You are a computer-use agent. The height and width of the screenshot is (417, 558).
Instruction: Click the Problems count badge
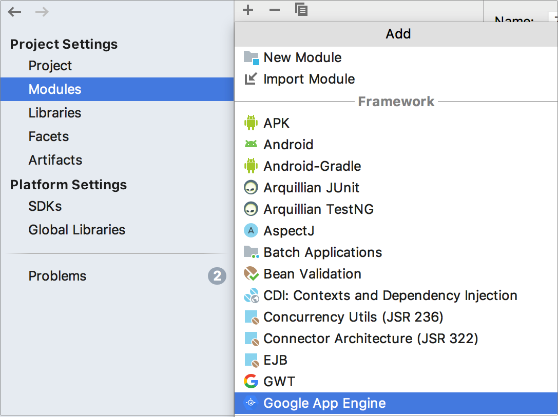click(x=217, y=276)
